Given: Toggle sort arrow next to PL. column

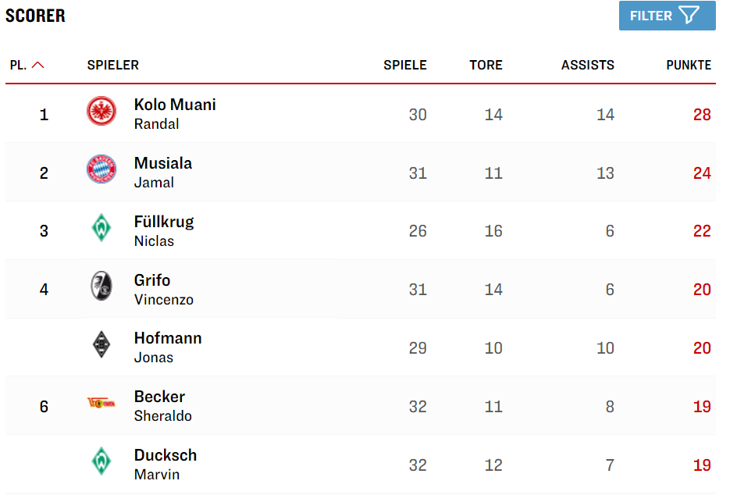Looking at the screenshot, I should [38, 65].
